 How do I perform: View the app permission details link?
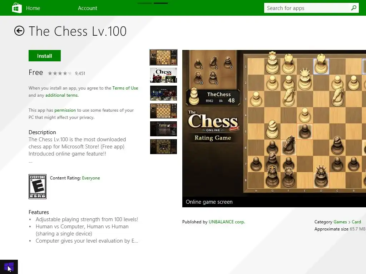point(65,110)
